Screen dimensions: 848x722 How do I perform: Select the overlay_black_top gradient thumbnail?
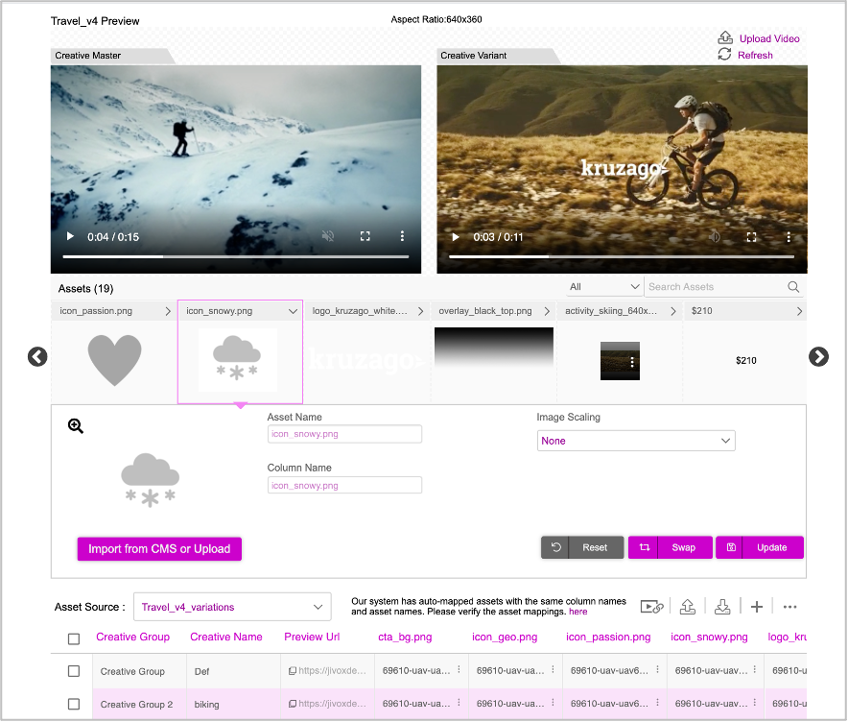point(494,348)
